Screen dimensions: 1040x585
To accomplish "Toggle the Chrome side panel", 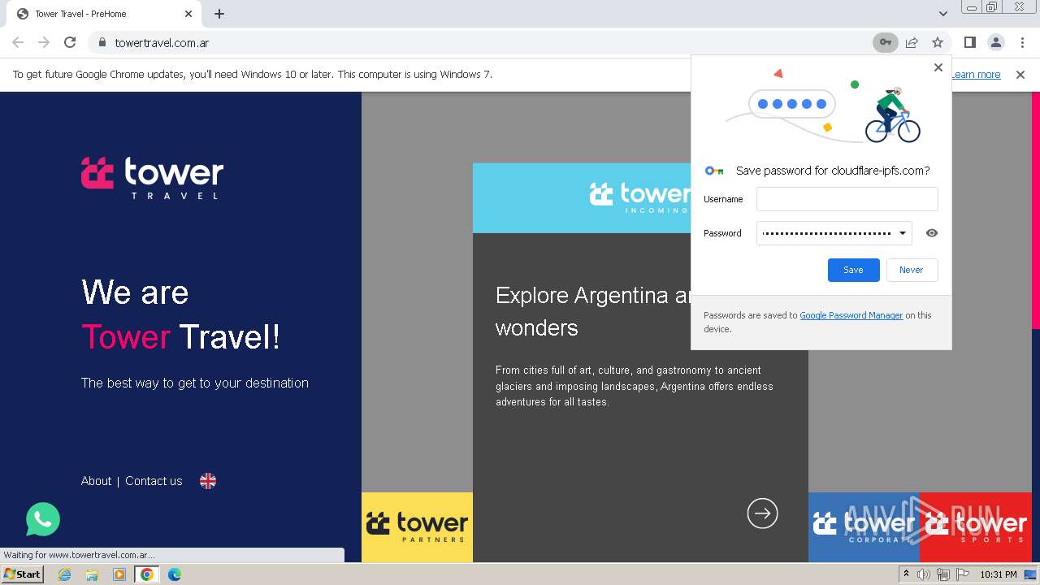I will pyautogui.click(x=970, y=42).
